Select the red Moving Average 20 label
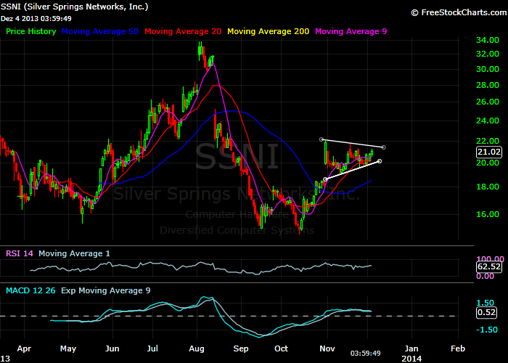This screenshot has height=363, width=508. coord(184,31)
